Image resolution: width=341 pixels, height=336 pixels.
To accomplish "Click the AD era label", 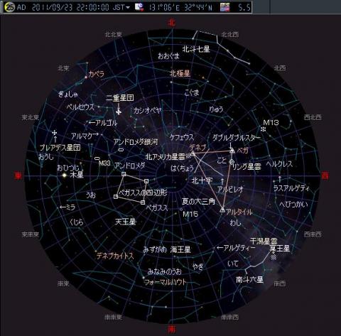I will (x=21, y=7).
